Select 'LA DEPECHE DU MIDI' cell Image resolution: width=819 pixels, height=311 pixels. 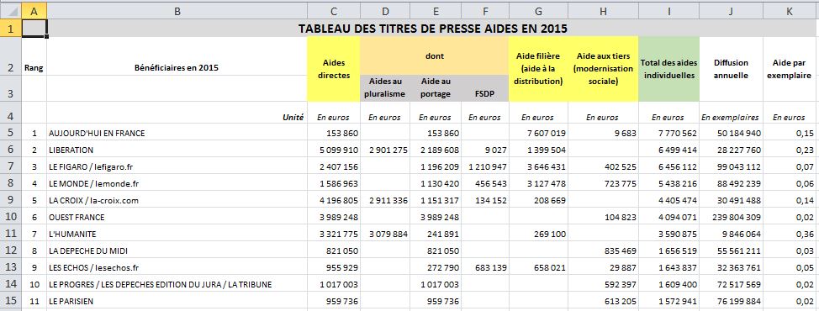click(x=177, y=250)
